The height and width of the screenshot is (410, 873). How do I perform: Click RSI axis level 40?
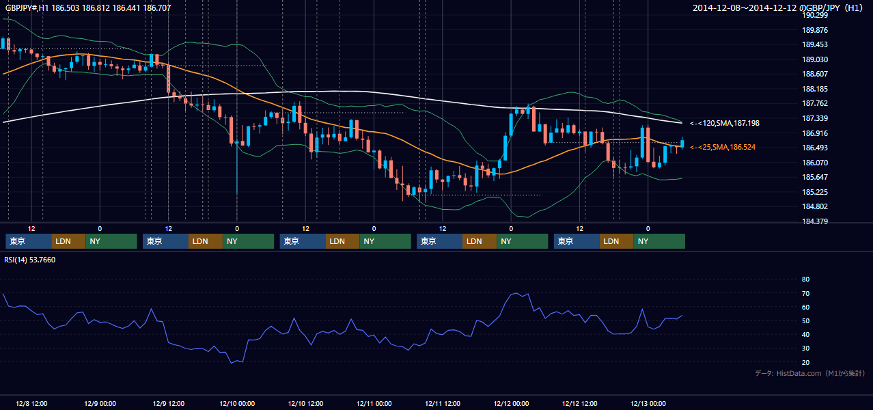[x=806, y=334]
